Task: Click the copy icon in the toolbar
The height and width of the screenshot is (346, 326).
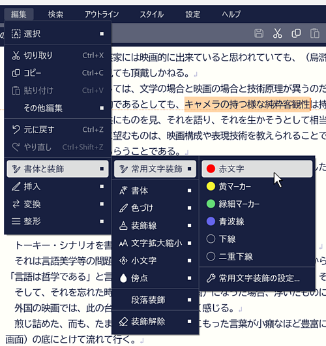Action: (296, 33)
